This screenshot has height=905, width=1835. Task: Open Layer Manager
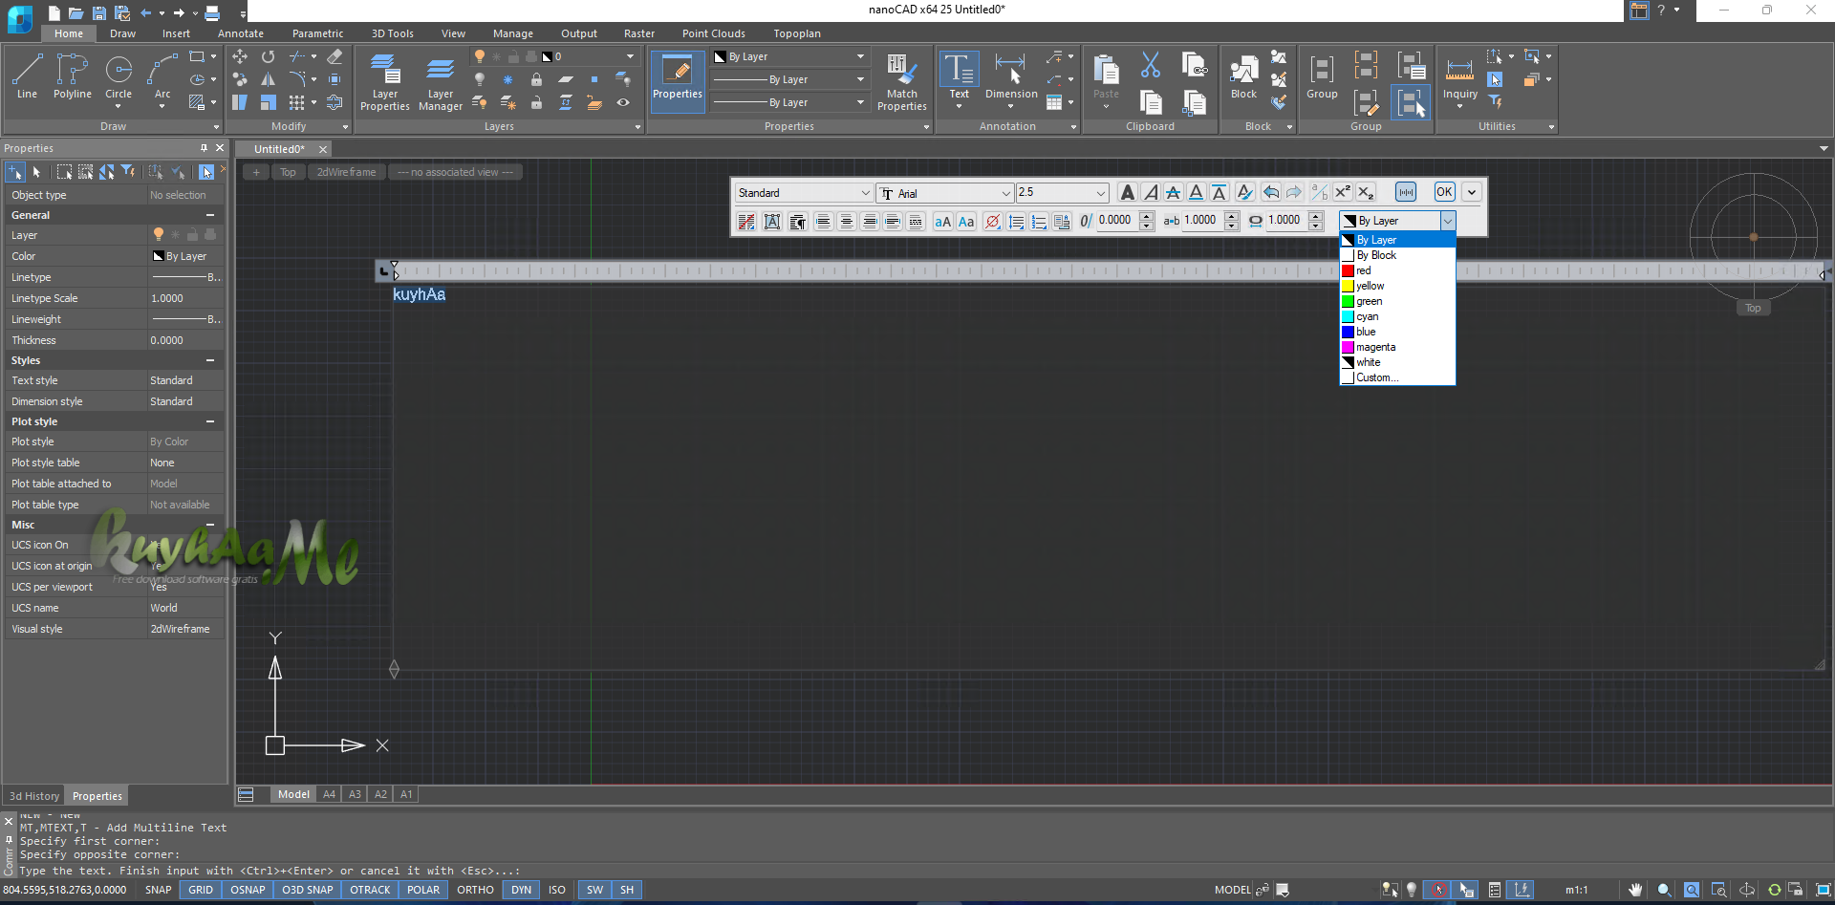(441, 81)
